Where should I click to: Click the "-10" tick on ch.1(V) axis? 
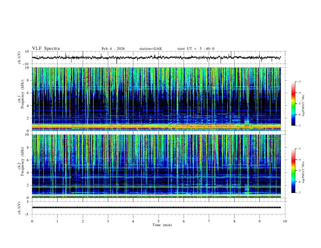(26, 64)
